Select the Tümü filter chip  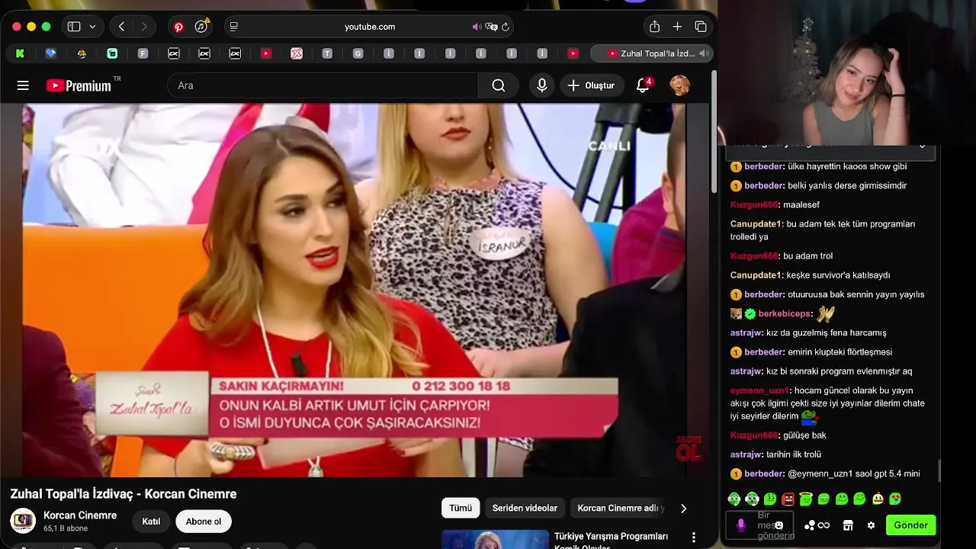pos(461,508)
